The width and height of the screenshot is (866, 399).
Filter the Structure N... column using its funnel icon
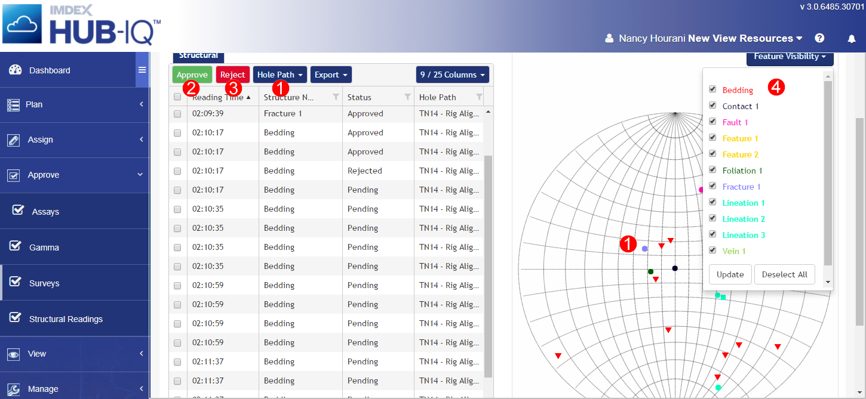336,97
